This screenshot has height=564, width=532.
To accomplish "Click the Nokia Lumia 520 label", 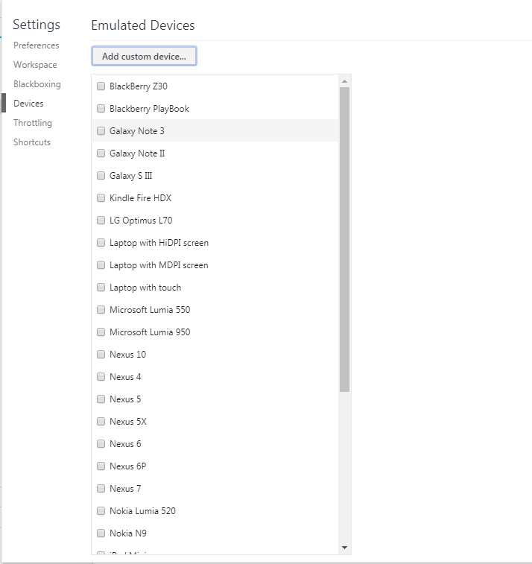I will point(142,511).
